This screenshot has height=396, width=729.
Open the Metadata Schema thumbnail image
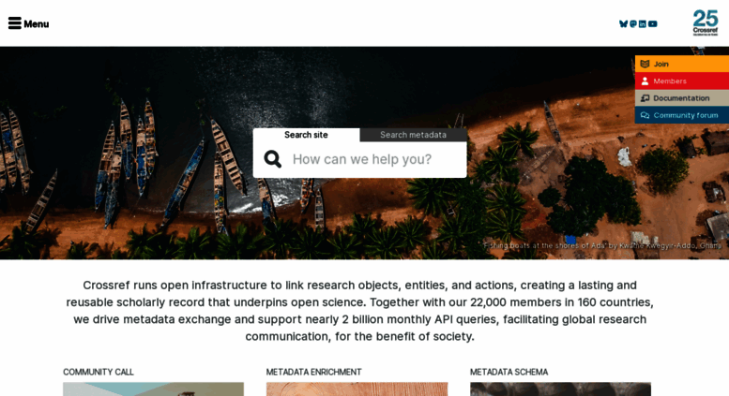tap(560, 389)
